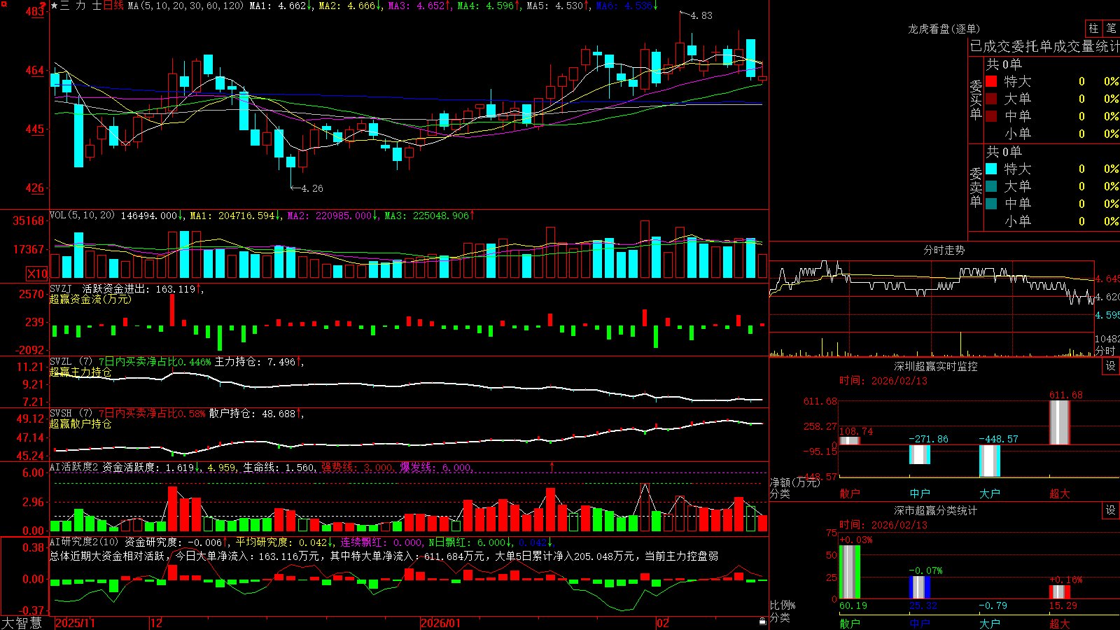1120x630 pixels.
Task: Click the cyan 特大 sell-order color swatch
Action: 991,169
